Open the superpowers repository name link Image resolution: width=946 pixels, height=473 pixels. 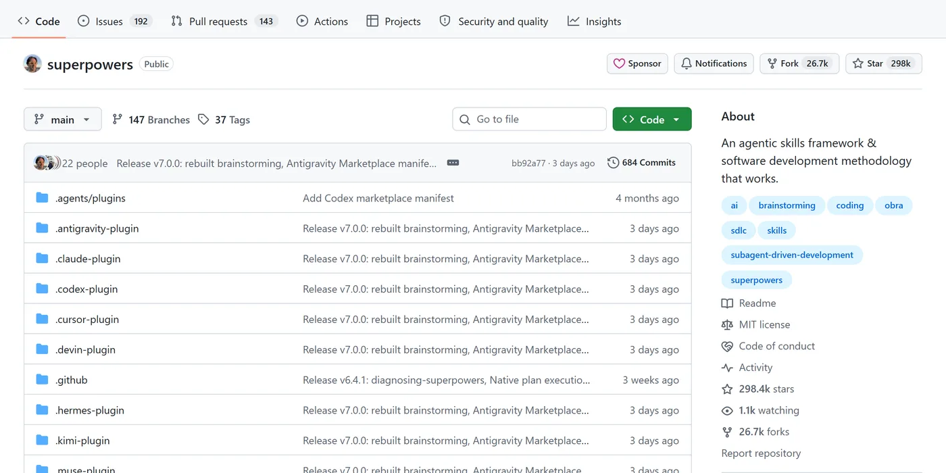[90, 64]
